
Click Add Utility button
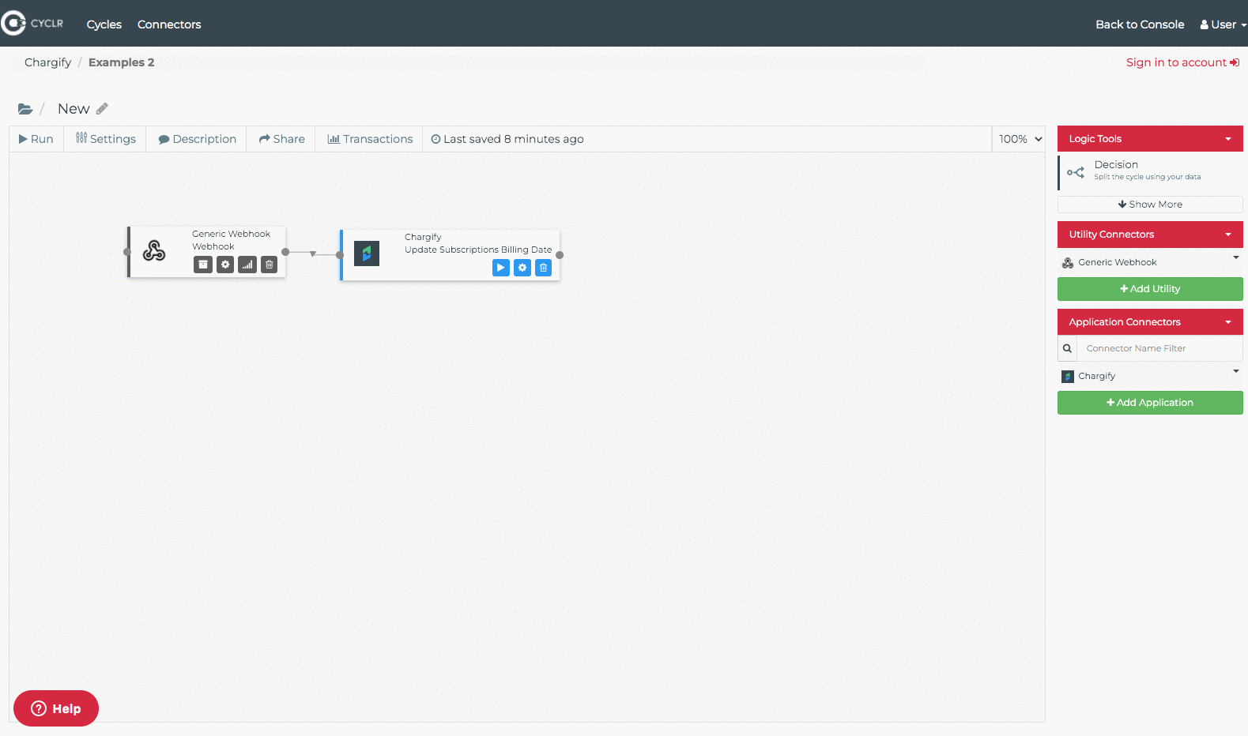(x=1150, y=289)
